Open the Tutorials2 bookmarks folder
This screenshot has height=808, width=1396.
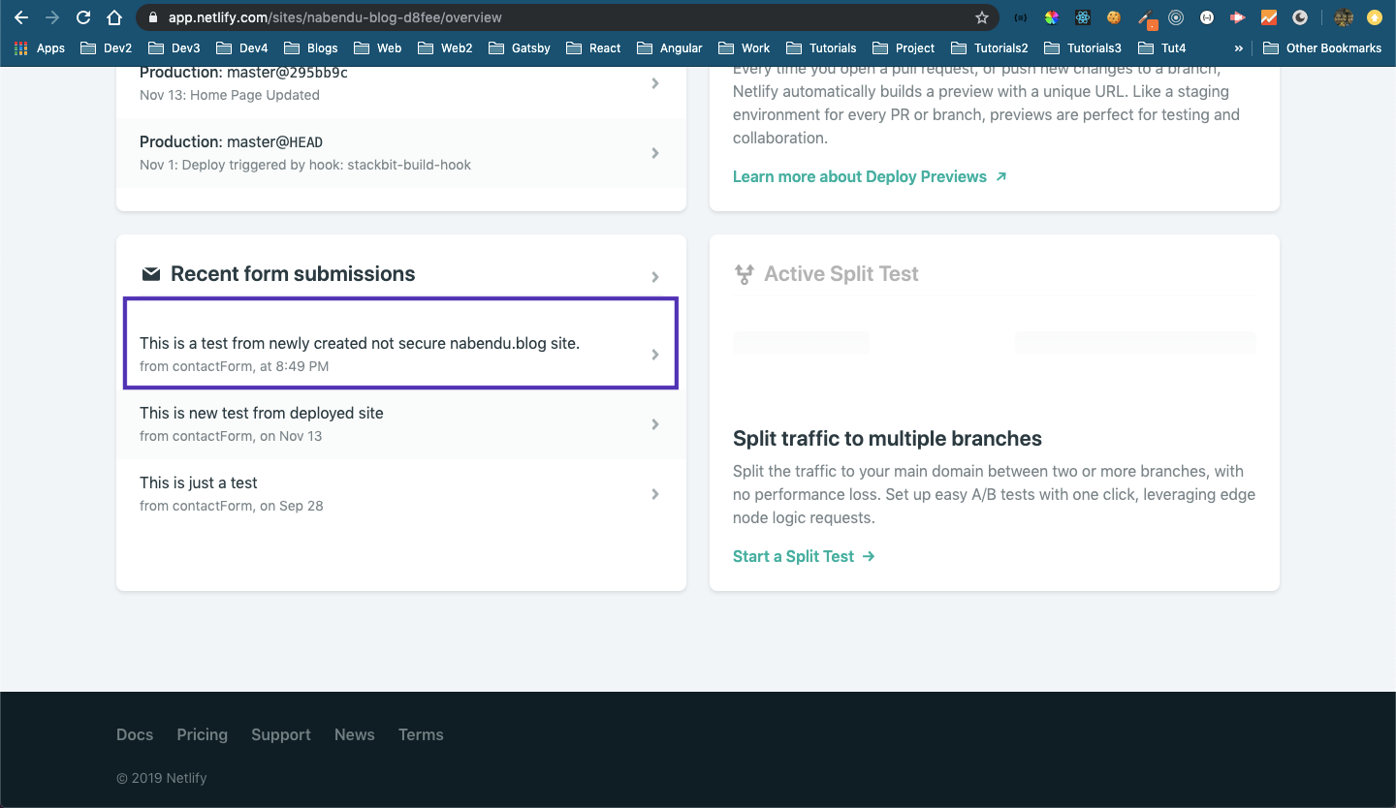990,47
